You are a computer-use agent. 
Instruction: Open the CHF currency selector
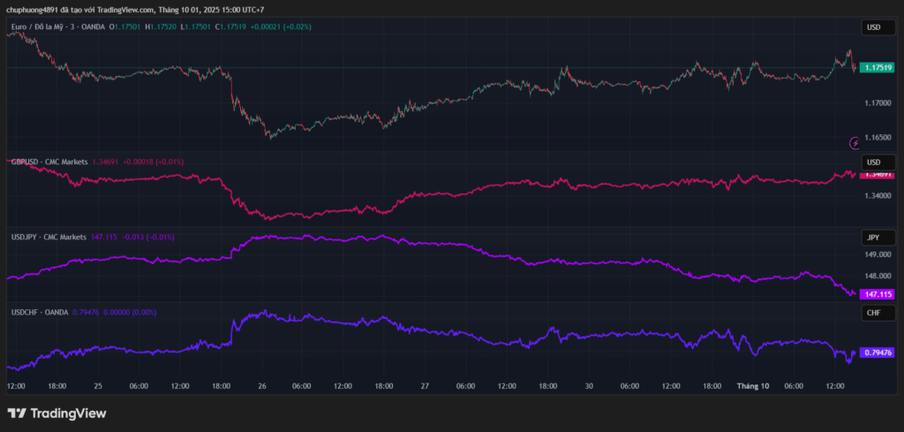coord(874,313)
